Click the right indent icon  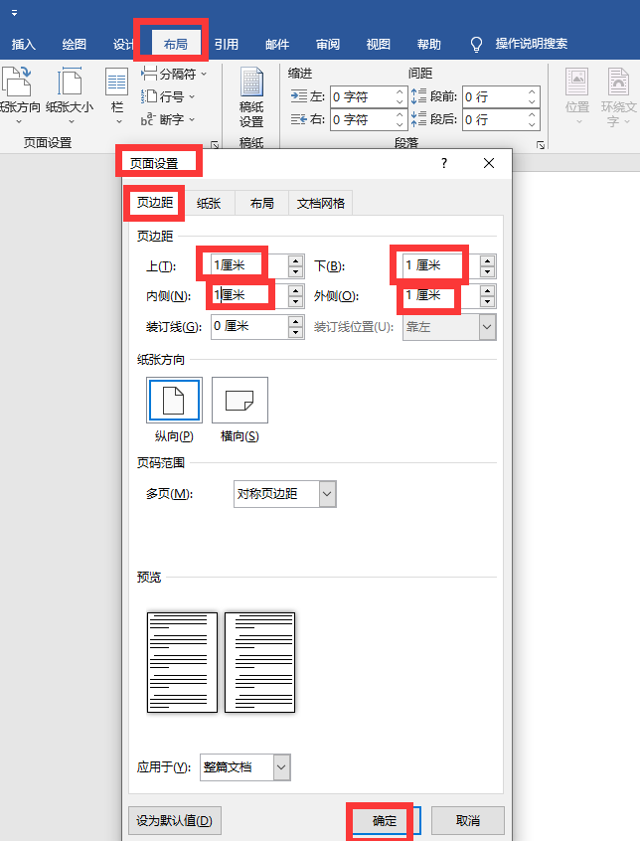tap(298, 119)
